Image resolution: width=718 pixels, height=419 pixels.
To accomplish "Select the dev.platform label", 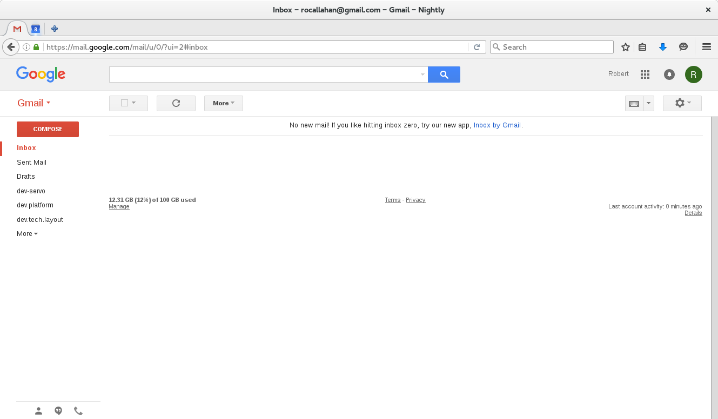I will (x=35, y=205).
